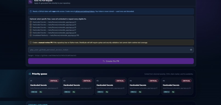The height and width of the screenshot is (105, 221).
Task: Click the CRITICAL badge on card #4
Action: 153,81
